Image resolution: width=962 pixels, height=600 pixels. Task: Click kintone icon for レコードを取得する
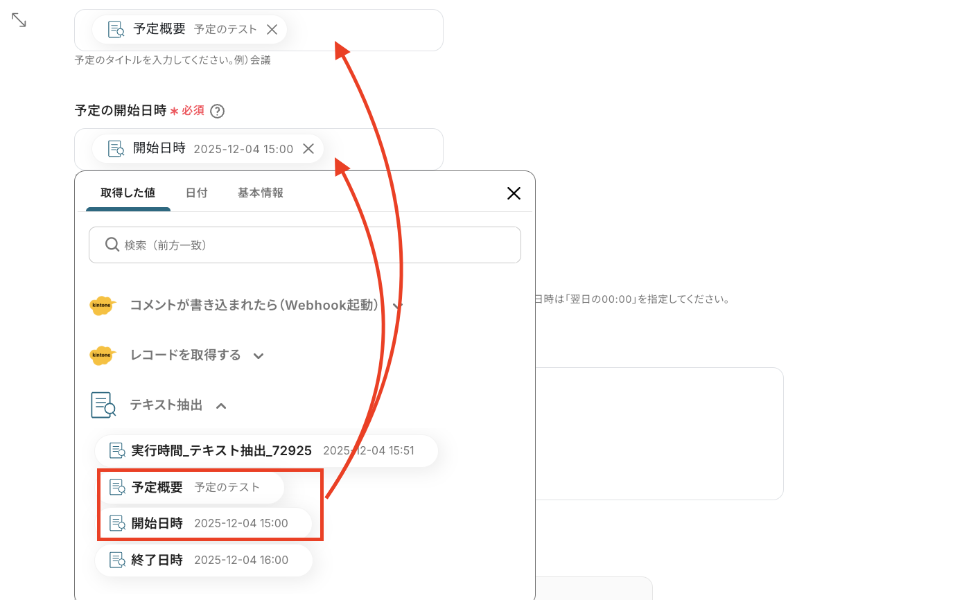[x=103, y=355]
